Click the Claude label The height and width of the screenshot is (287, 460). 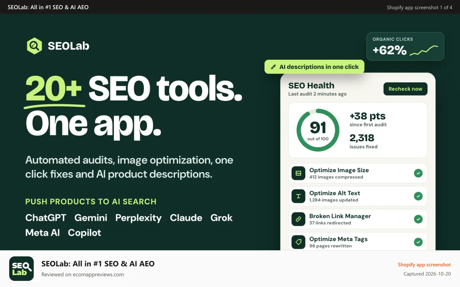click(186, 218)
